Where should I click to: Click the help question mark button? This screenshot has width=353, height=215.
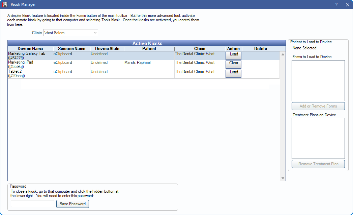pos(336,5)
